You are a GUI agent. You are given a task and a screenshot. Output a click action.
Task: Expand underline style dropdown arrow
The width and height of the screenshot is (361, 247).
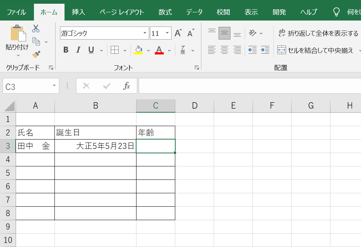tap(101, 50)
